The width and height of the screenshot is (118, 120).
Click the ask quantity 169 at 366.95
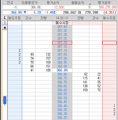pyautogui.click(x=44, y=62)
